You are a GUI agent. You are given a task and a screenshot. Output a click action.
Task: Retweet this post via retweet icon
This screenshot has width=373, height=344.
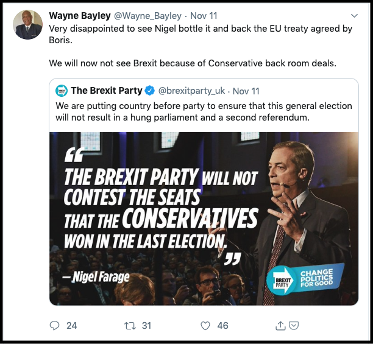129,326
